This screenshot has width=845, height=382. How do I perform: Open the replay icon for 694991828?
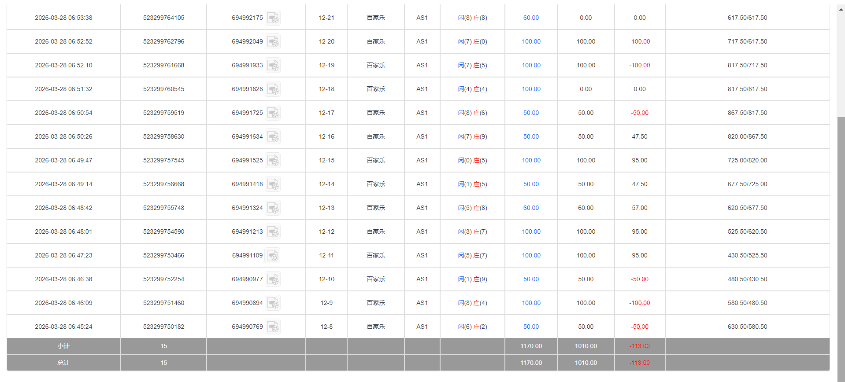273,89
